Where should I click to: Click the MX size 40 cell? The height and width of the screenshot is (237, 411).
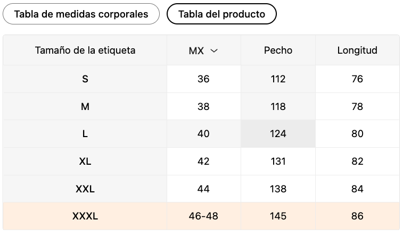click(x=203, y=134)
